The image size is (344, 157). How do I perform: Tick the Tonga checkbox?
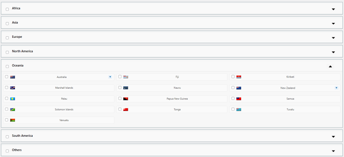tap(120, 109)
